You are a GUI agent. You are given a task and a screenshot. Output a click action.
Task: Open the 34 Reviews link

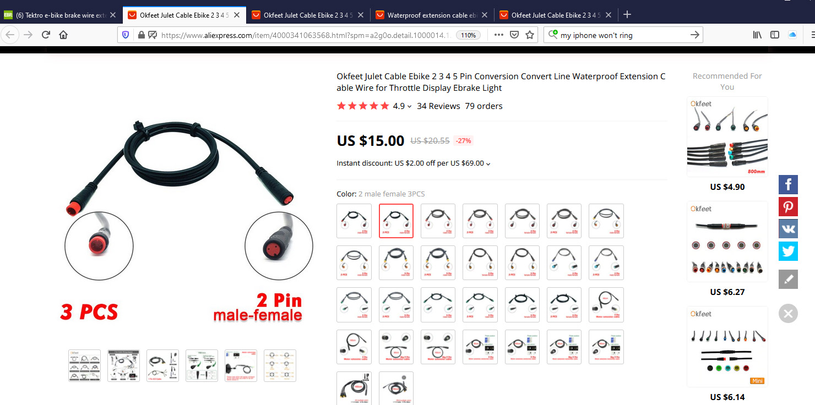(x=438, y=106)
